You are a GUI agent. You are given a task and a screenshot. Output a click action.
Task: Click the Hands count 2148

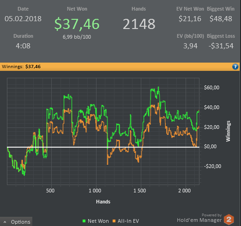coord(139,24)
